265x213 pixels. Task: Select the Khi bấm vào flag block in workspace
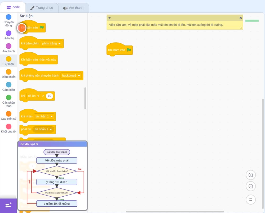tap(120, 49)
